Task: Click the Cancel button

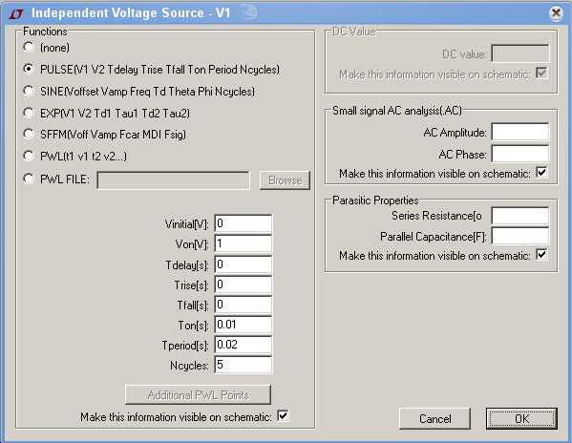Action: [434, 418]
